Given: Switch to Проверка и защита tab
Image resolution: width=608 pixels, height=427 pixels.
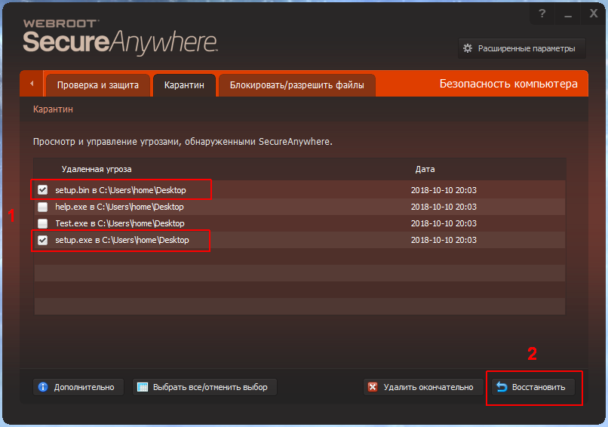Looking at the screenshot, I should 98,85.
